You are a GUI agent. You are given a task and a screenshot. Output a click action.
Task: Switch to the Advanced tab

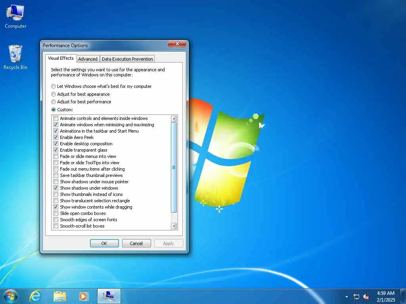tap(88, 59)
